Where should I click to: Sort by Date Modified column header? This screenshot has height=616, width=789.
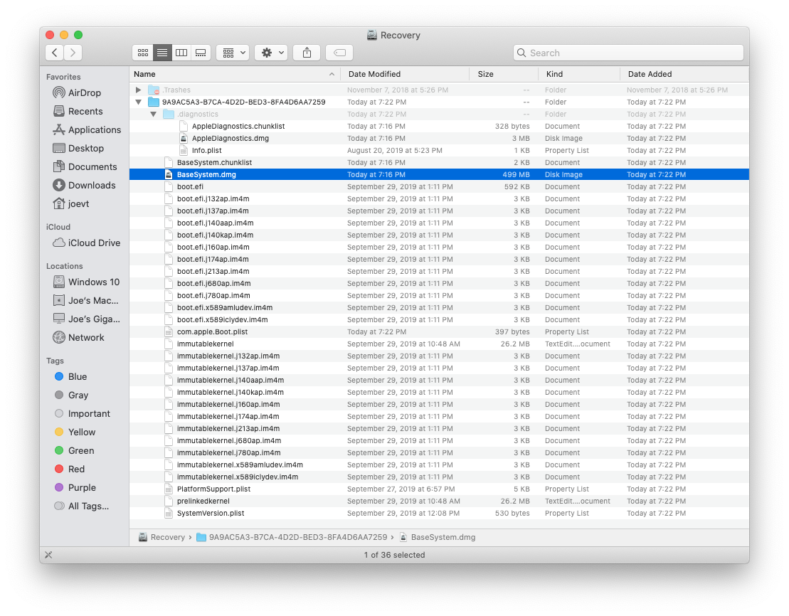[x=405, y=74]
